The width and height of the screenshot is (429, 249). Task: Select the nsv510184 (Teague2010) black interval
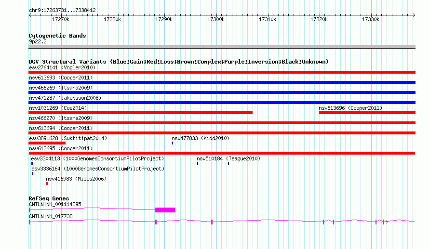click(x=213, y=163)
